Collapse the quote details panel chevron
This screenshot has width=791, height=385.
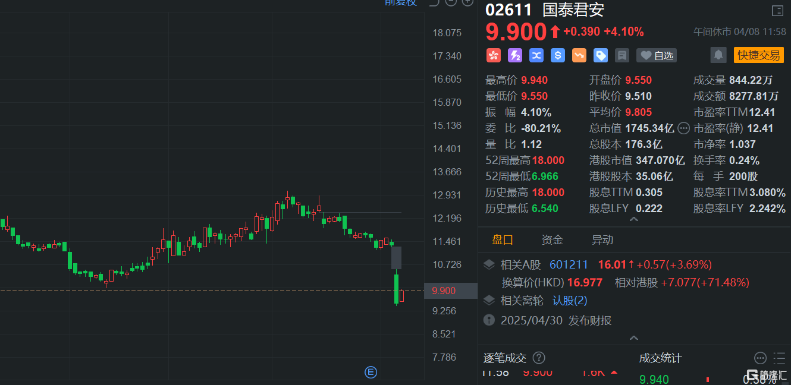coord(634,219)
